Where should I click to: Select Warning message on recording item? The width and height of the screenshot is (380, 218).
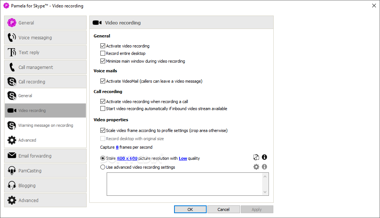[45, 125]
